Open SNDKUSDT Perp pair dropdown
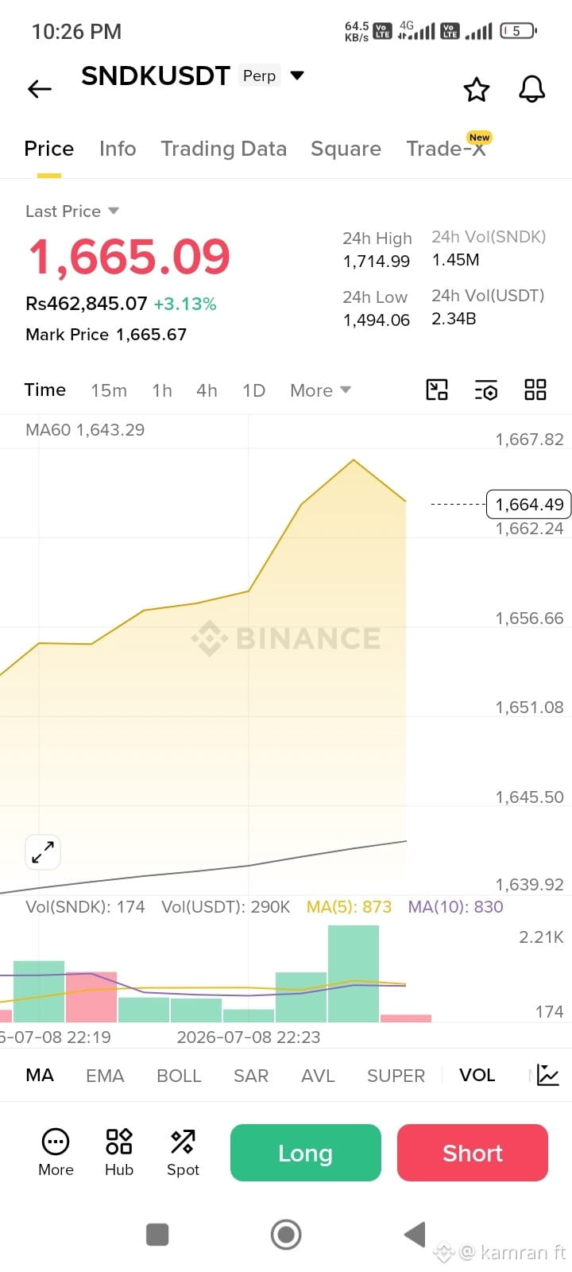Screen dimensions: 572x1272 click(192, 76)
